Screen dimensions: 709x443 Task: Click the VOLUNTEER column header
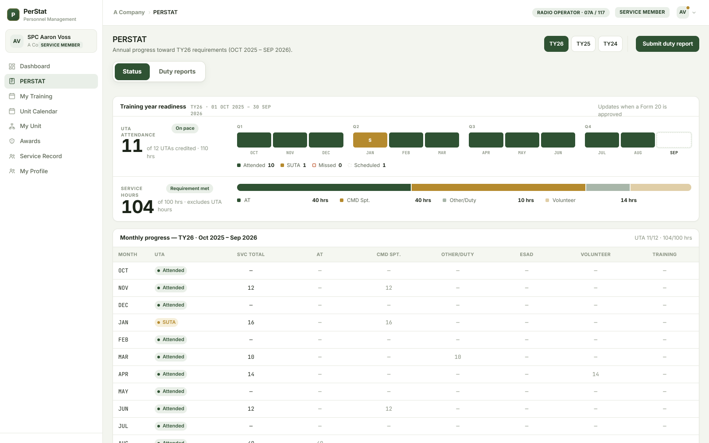point(596,255)
